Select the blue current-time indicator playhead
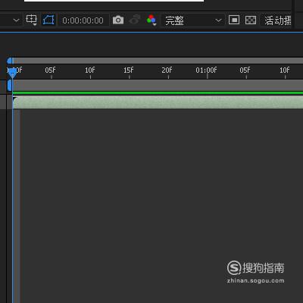Screen dimensions: 303x303 click(12, 73)
